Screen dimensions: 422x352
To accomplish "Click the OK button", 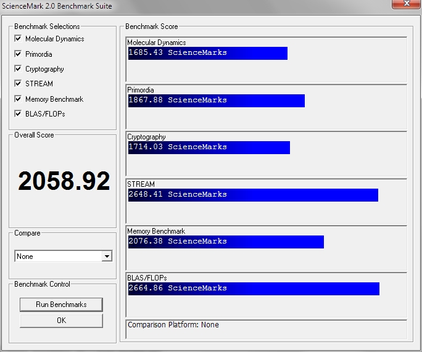I will point(61,321).
